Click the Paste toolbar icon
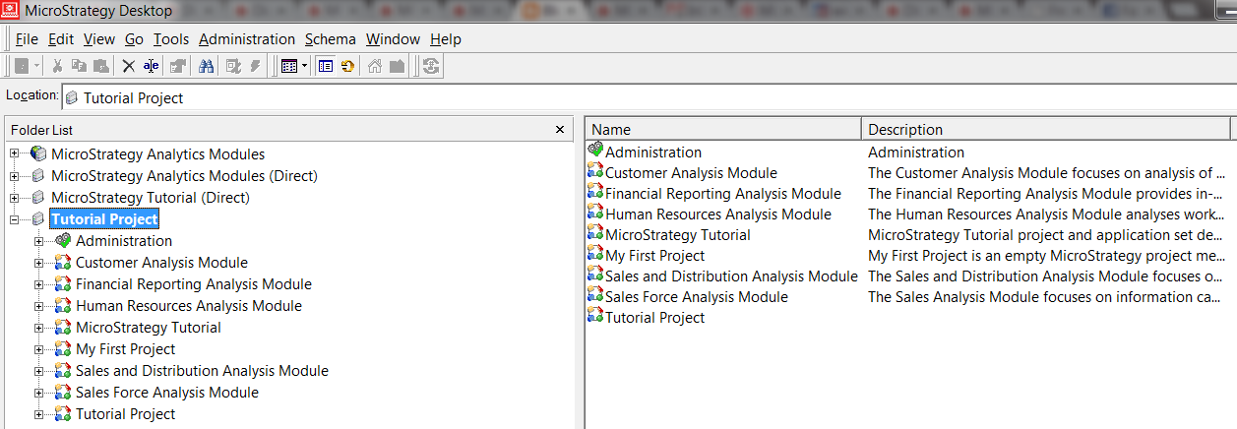 pos(100,67)
